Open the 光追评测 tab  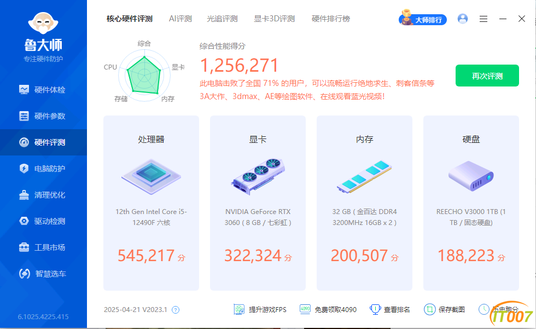click(x=222, y=19)
